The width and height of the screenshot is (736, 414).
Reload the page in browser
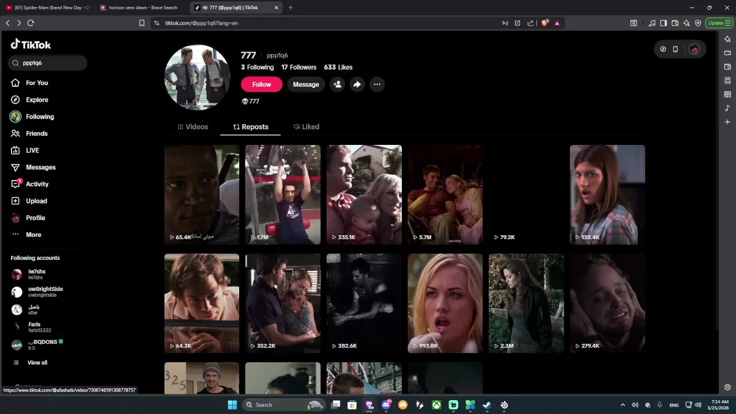point(30,23)
